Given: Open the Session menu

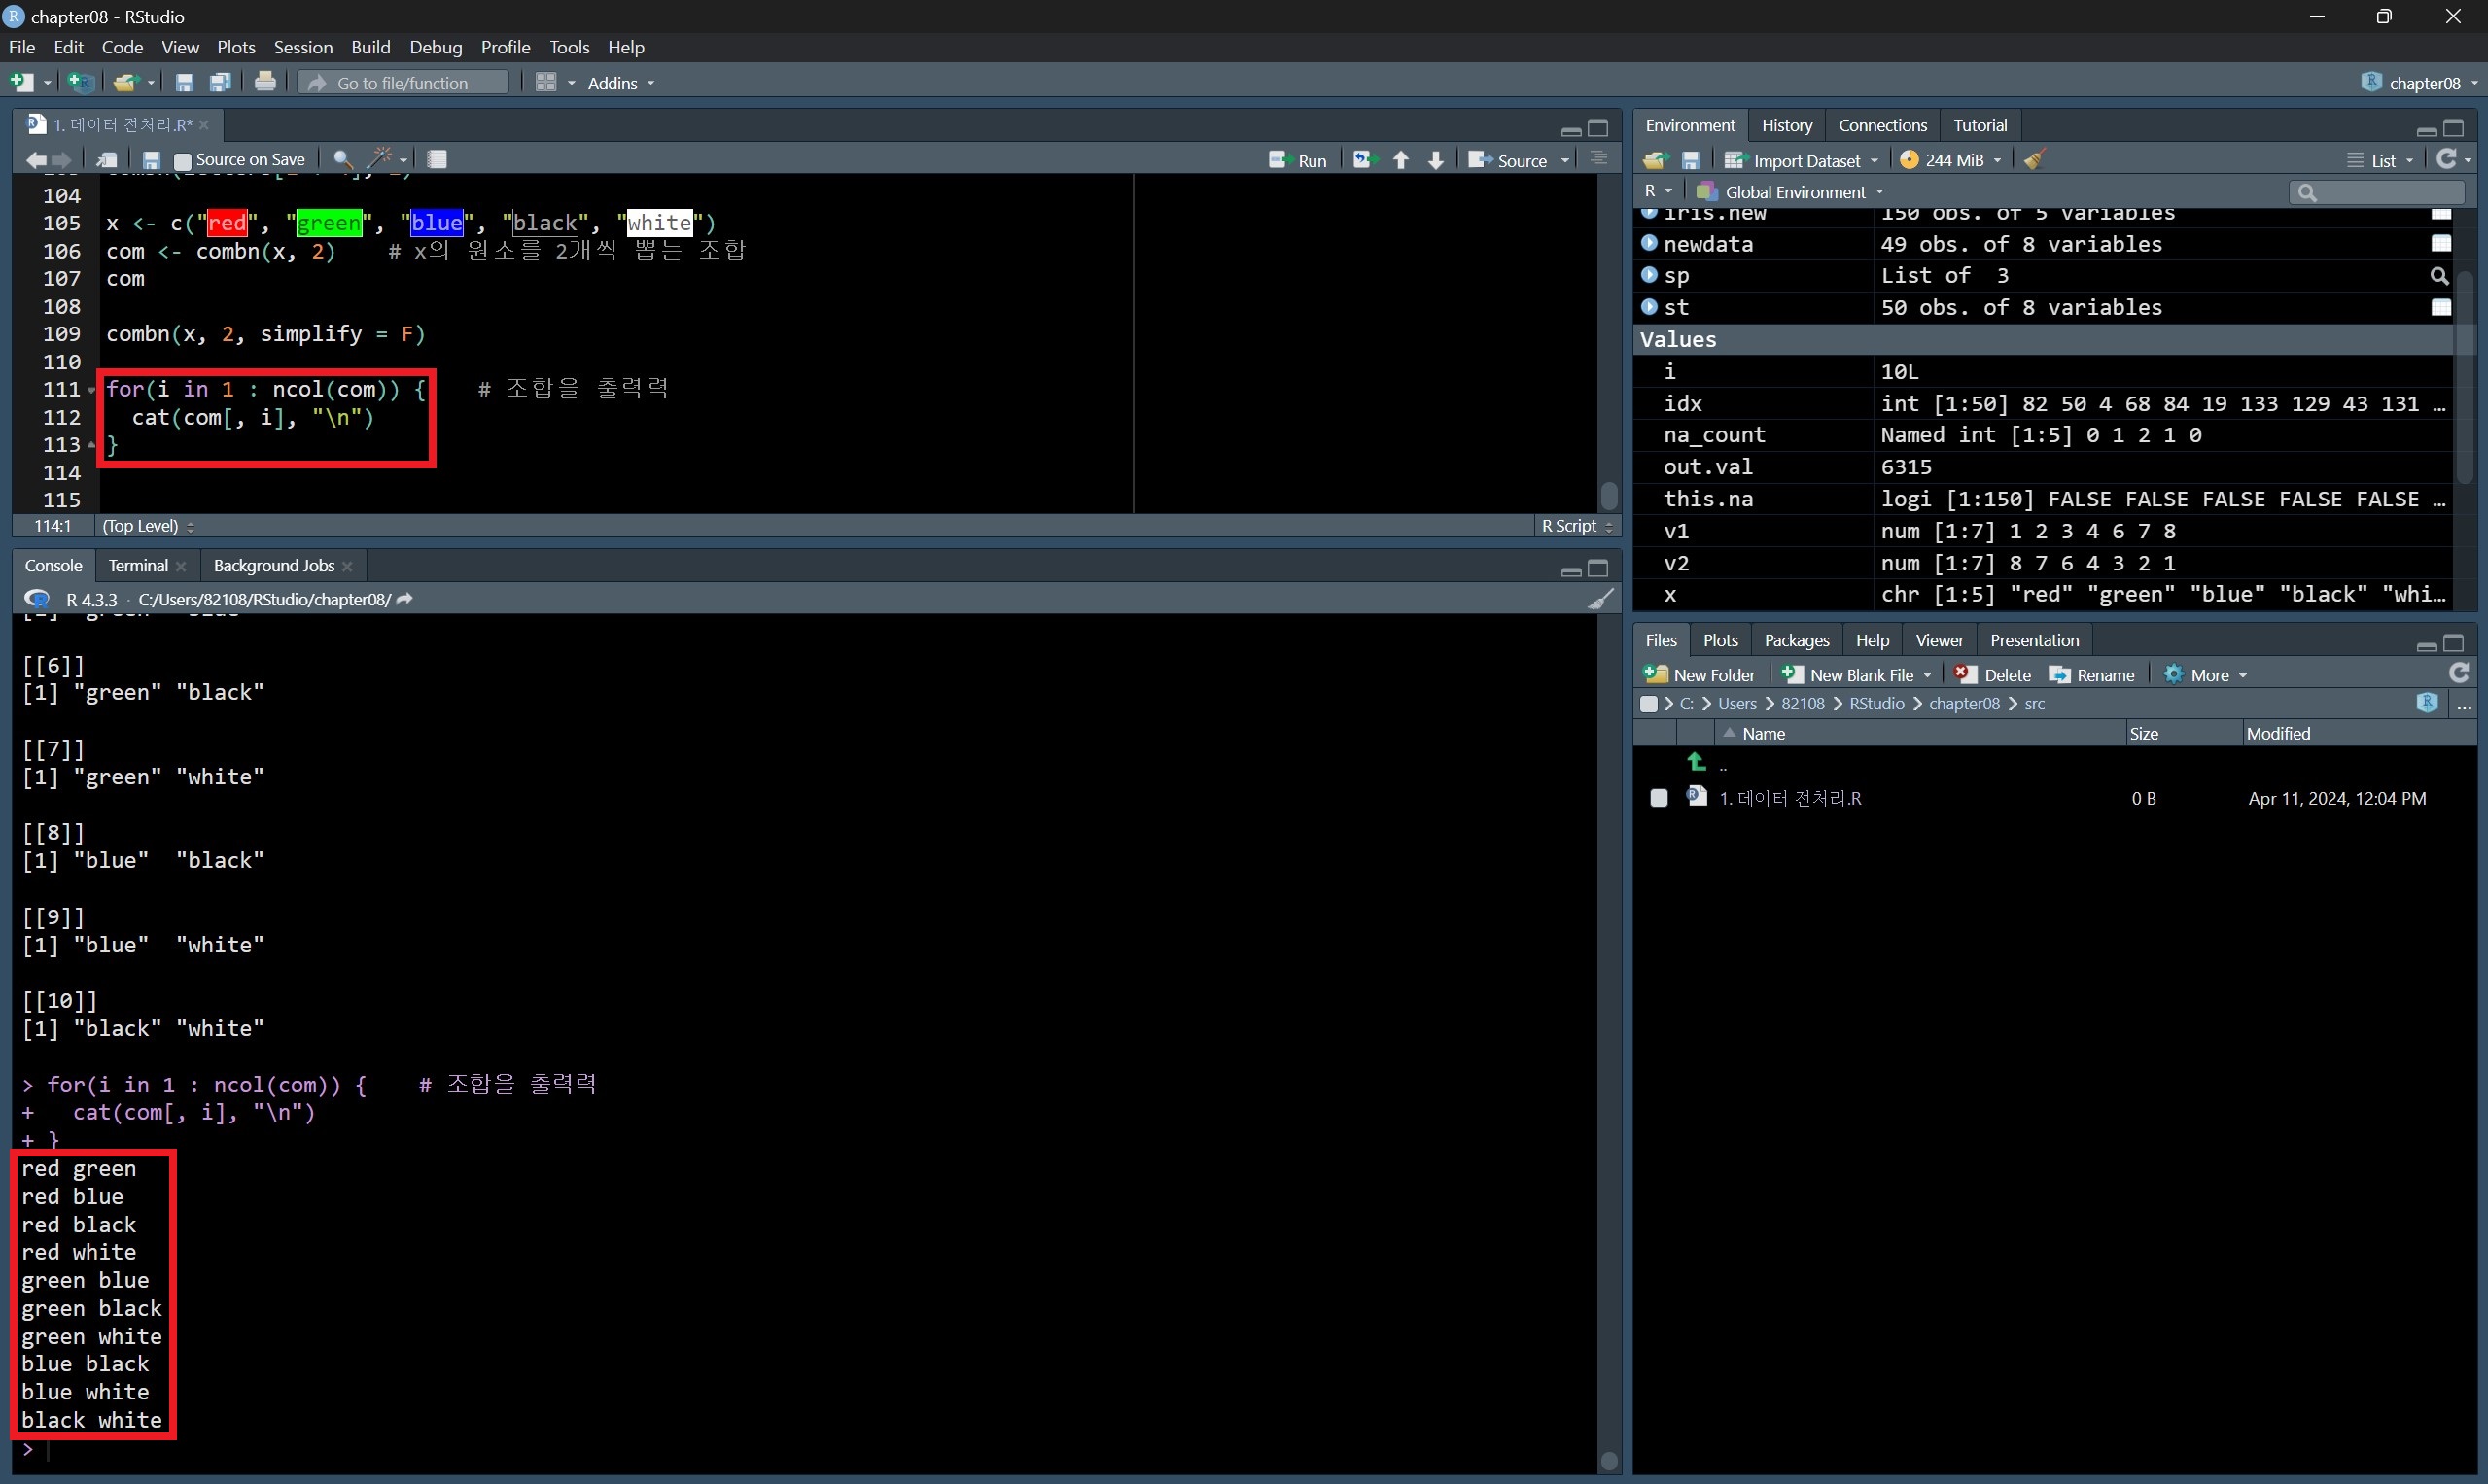Looking at the screenshot, I should point(302,47).
